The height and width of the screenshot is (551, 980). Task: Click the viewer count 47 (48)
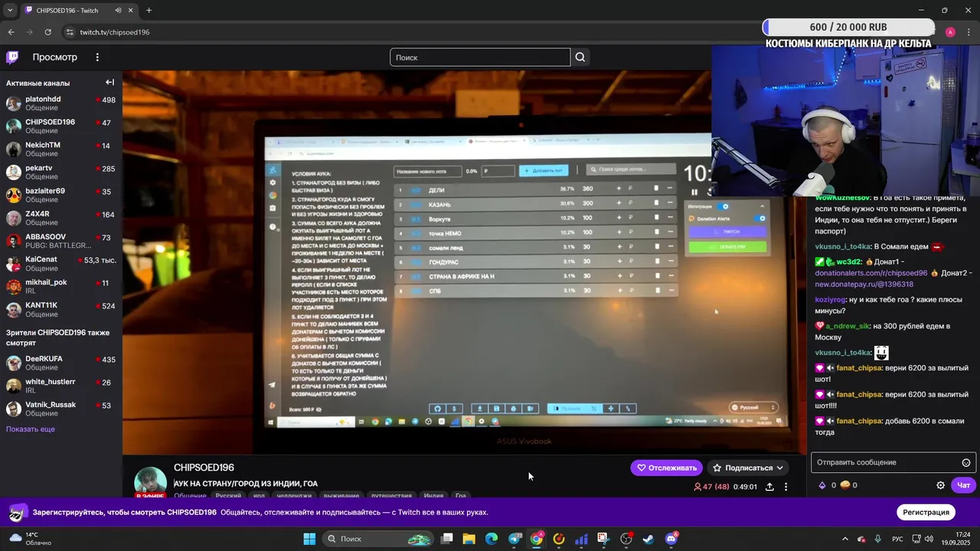711,487
